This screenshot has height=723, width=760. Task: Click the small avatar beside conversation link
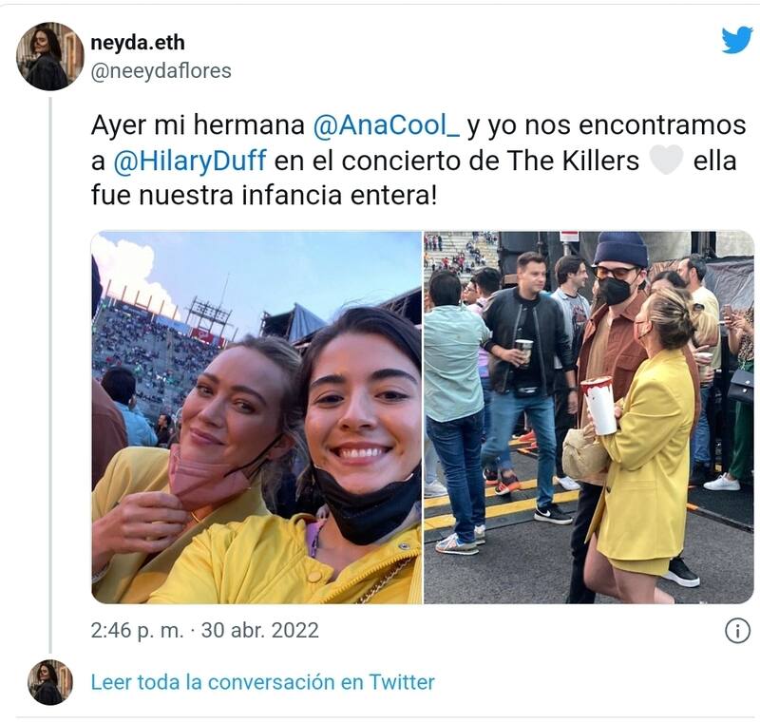pos(50,682)
